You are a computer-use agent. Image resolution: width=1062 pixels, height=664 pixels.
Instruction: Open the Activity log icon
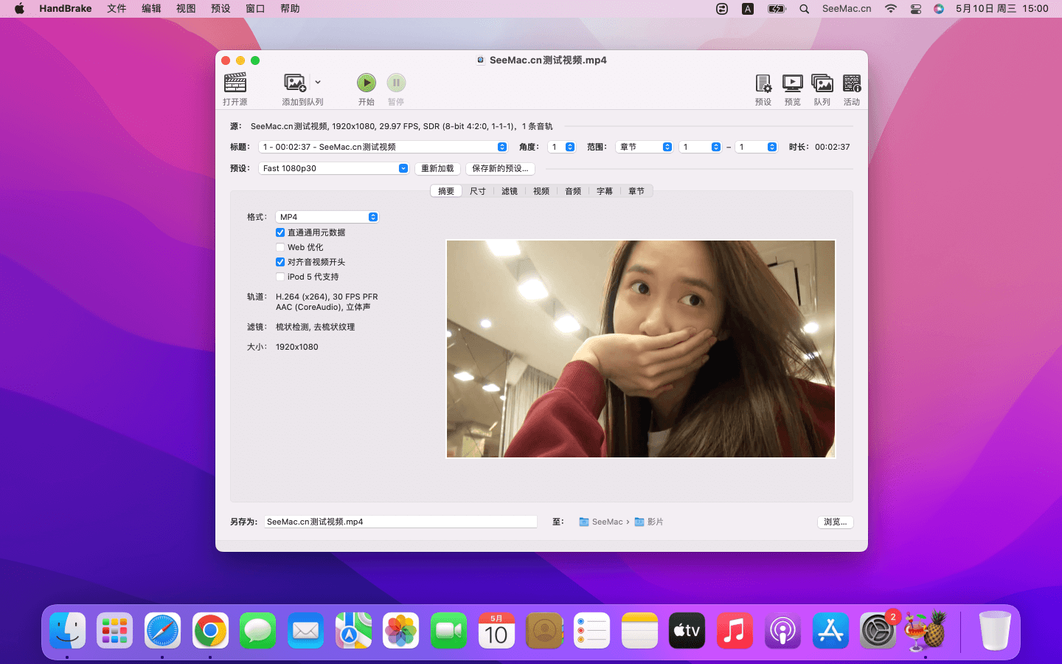(x=852, y=83)
